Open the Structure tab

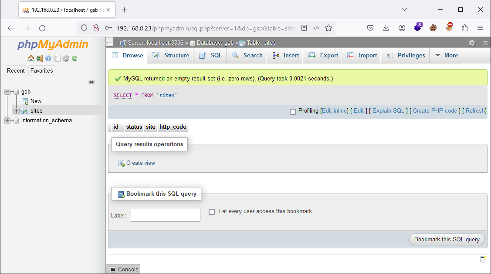pyautogui.click(x=171, y=55)
